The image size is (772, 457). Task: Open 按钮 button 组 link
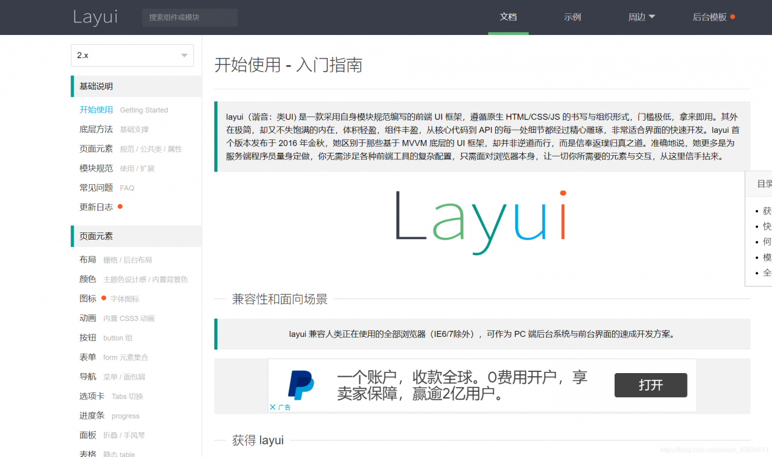[106, 337]
